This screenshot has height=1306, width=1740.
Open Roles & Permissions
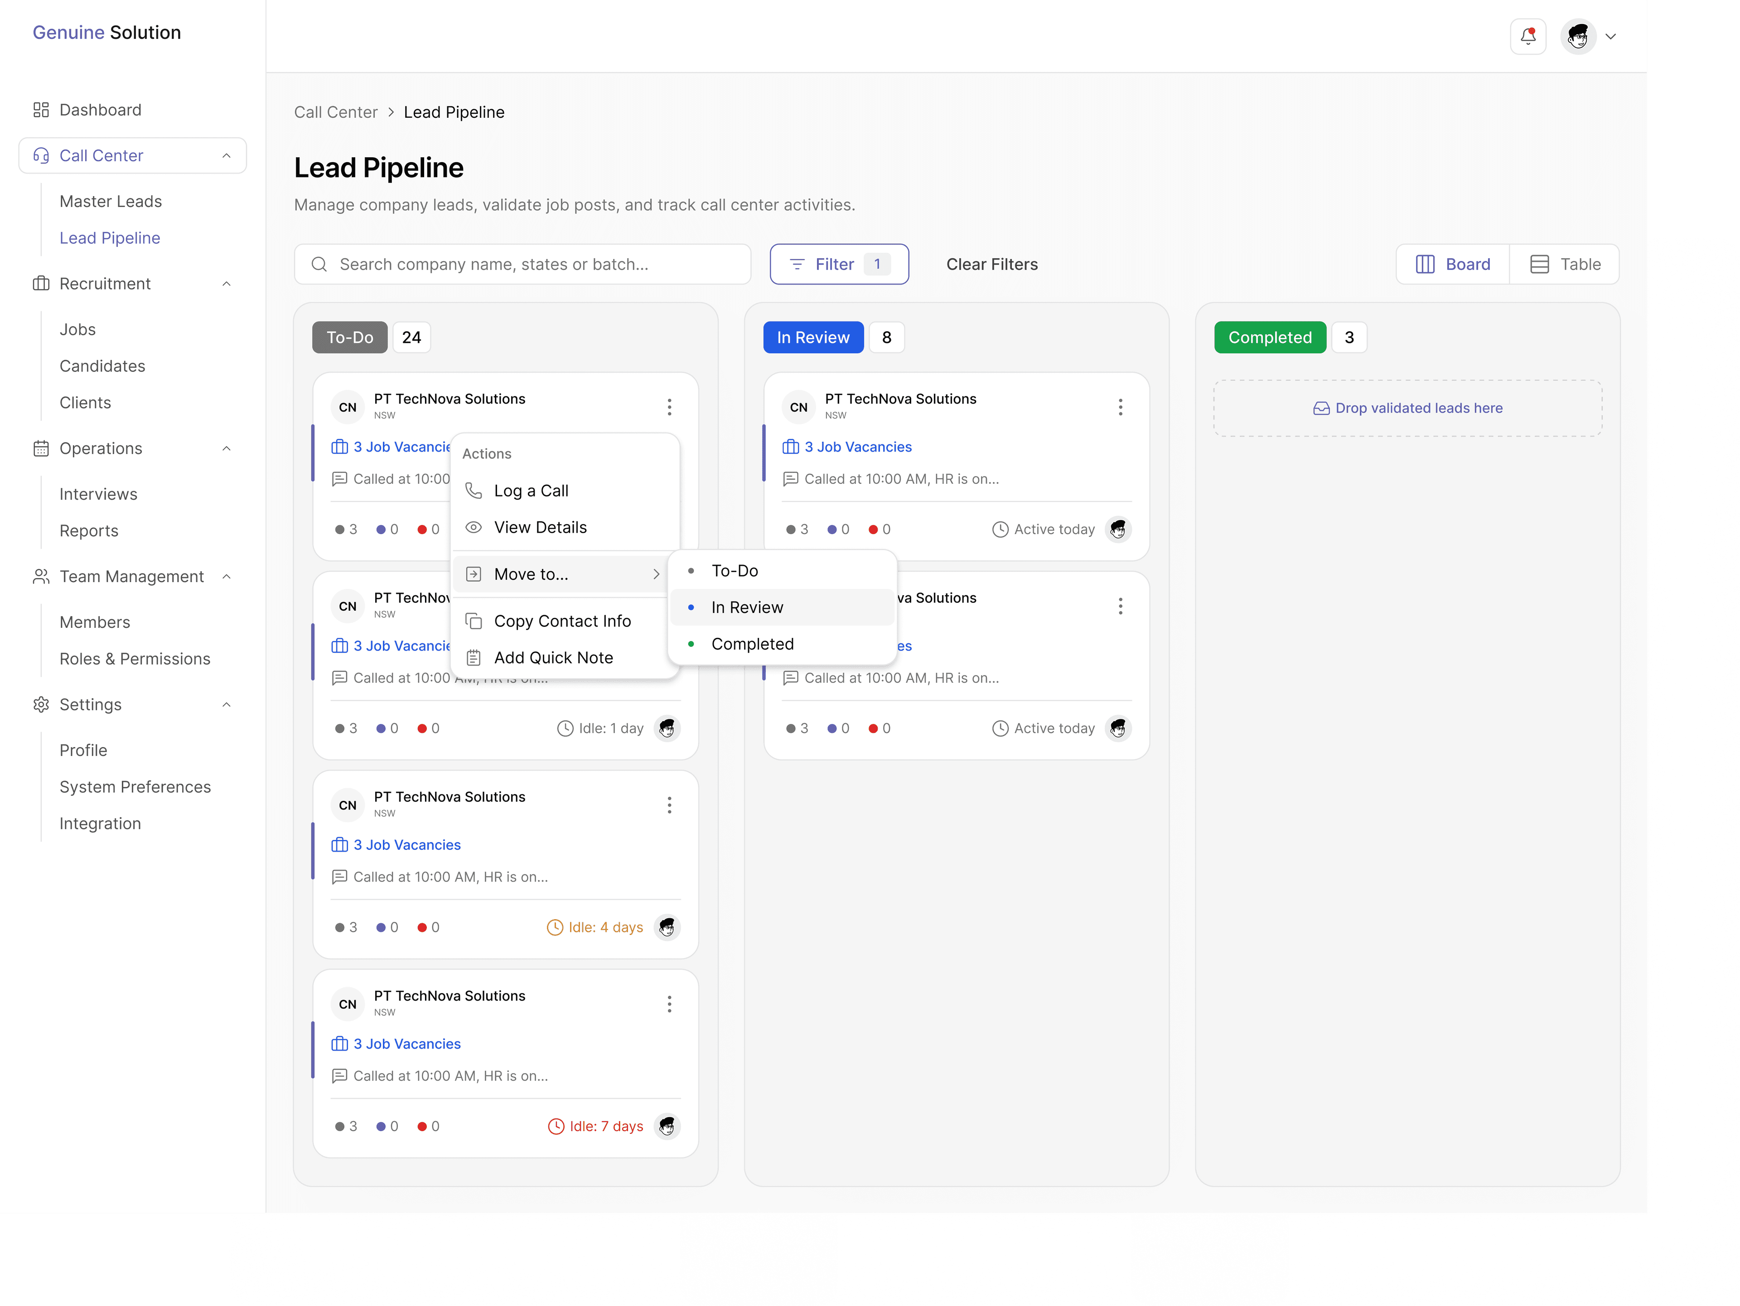(135, 660)
